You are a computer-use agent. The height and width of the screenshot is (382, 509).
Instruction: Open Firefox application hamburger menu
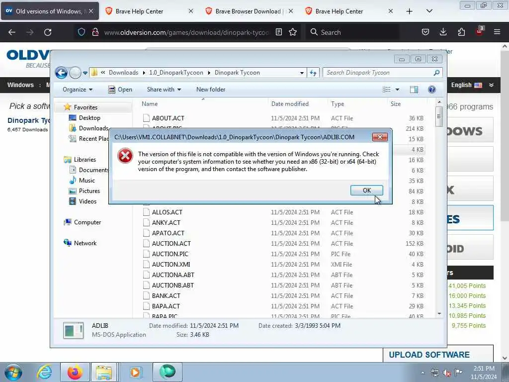point(497,32)
